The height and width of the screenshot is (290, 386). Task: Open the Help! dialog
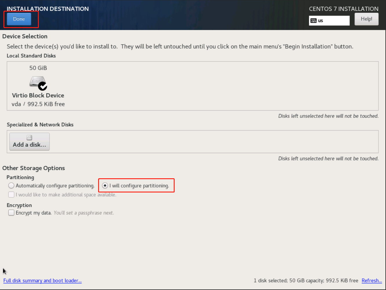point(366,19)
